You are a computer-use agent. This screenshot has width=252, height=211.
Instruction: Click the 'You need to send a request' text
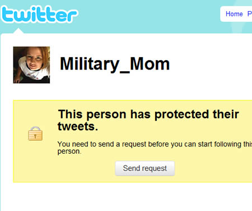tap(155, 148)
